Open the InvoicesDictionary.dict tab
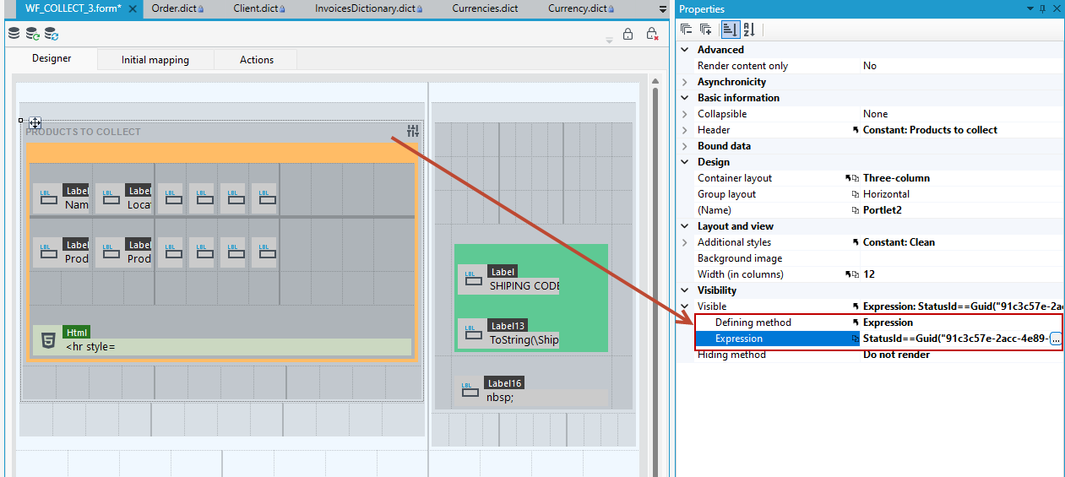Image resolution: width=1065 pixels, height=477 pixels. [370, 8]
